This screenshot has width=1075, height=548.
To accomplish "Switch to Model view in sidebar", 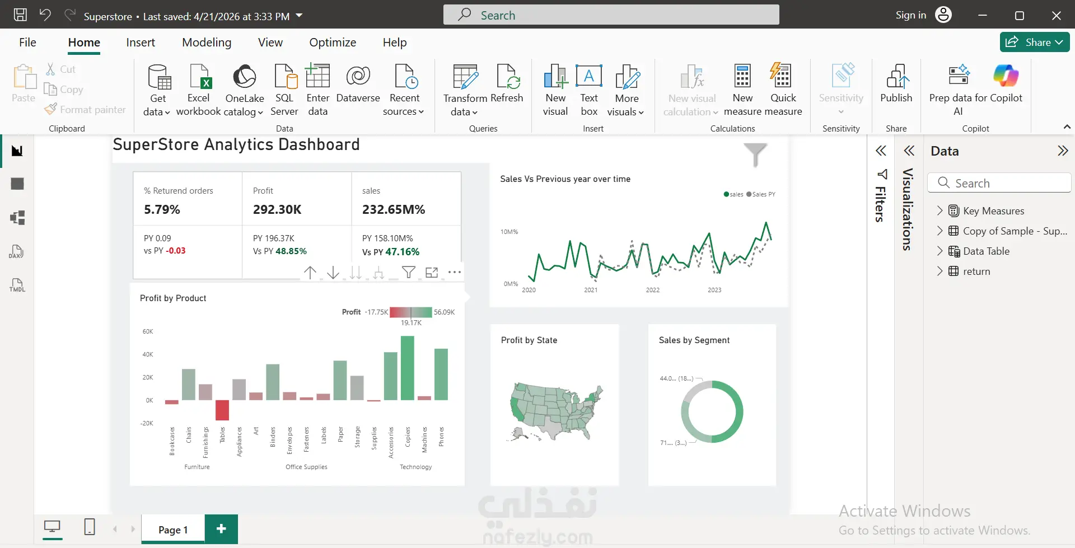I will click(x=17, y=218).
